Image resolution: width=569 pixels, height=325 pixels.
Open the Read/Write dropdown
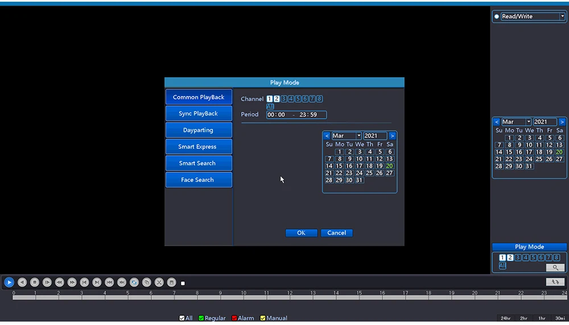point(562,16)
